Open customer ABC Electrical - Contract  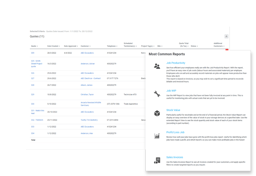point(91,78)
